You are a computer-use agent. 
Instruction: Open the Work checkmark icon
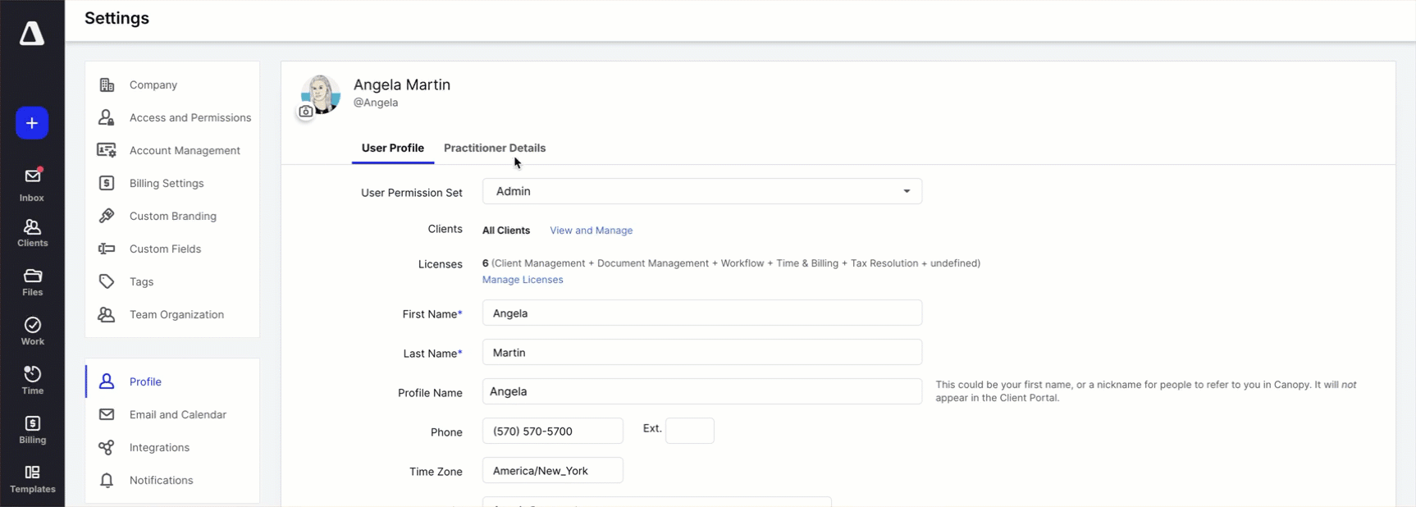pyautogui.click(x=32, y=331)
